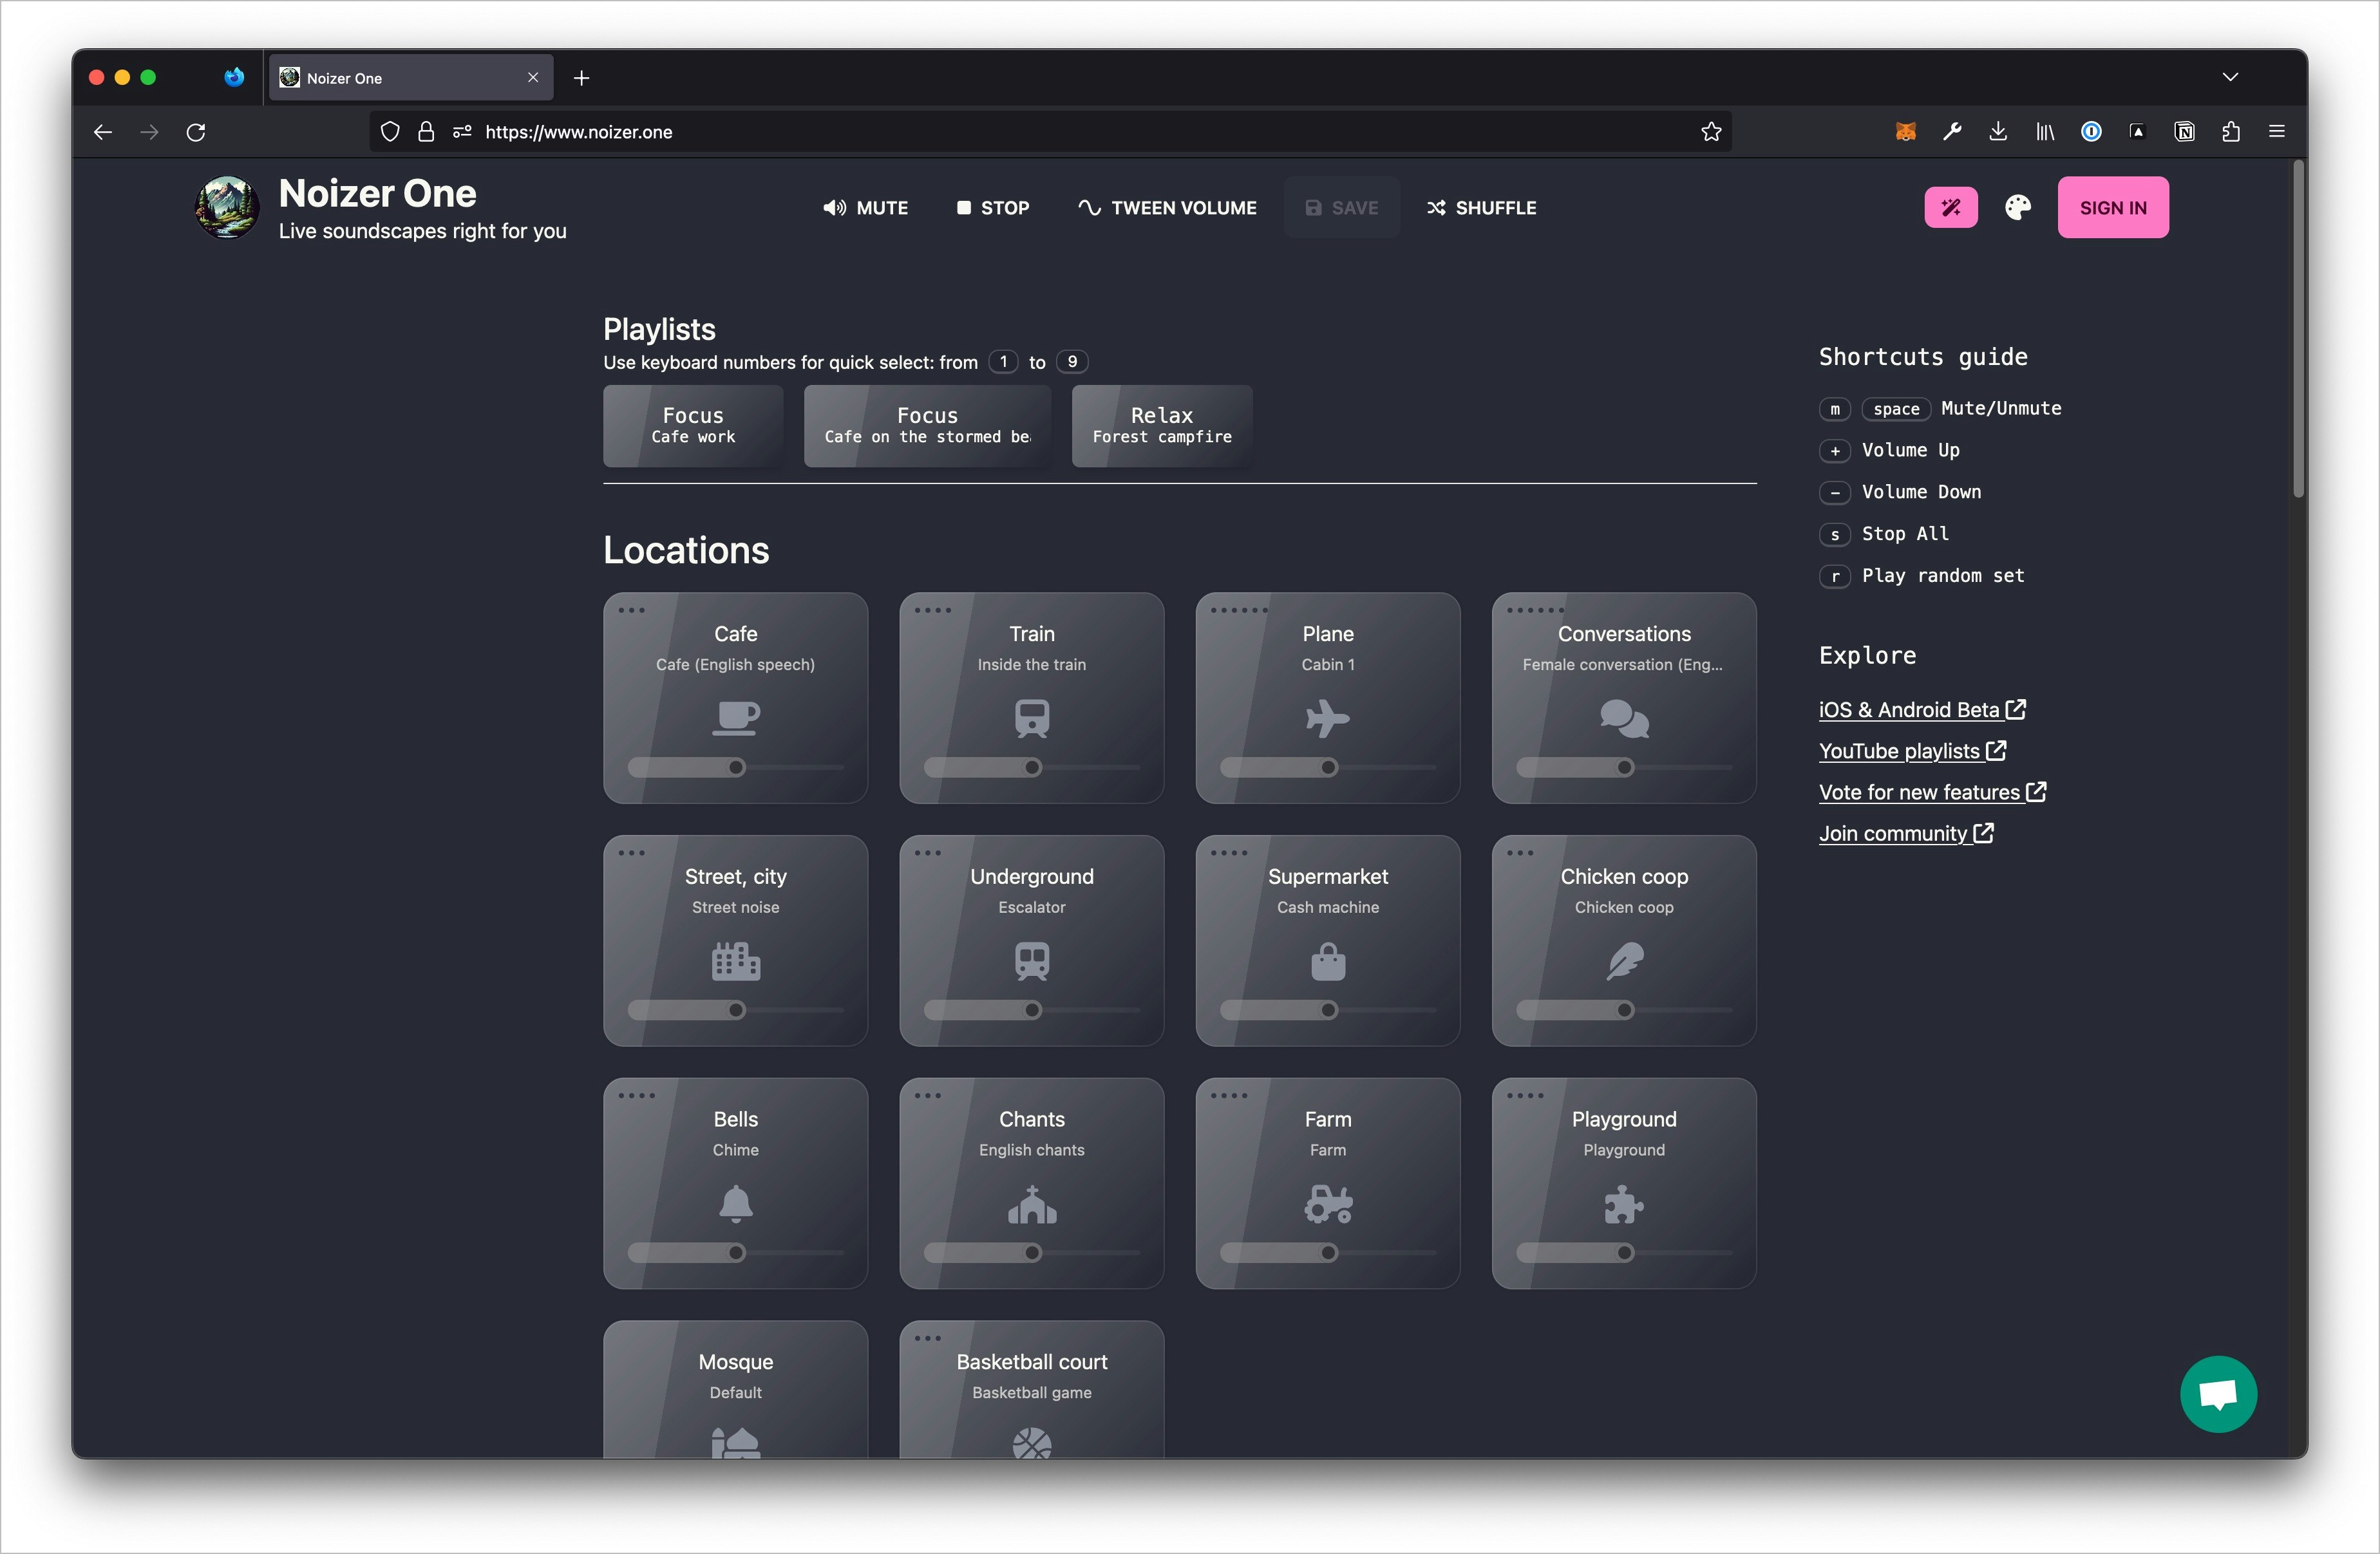The image size is (2380, 1554).
Task: Open the Join community link
Action: point(1906,833)
